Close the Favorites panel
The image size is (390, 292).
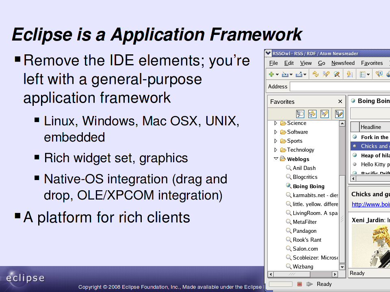point(340,101)
